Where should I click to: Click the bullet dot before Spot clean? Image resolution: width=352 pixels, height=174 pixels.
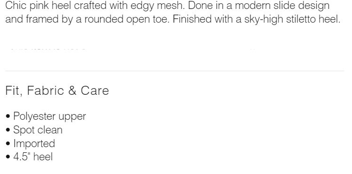pos(8,130)
